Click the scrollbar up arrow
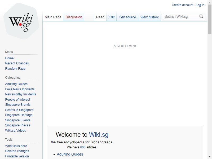The image size is (212, 159). click(210, 2)
